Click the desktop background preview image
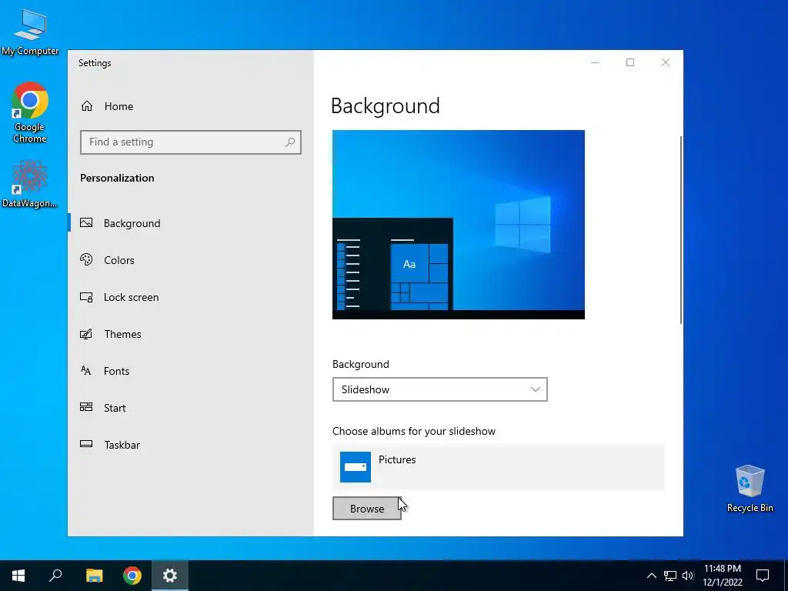The width and height of the screenshot is (788, 591). coord(459,225)
